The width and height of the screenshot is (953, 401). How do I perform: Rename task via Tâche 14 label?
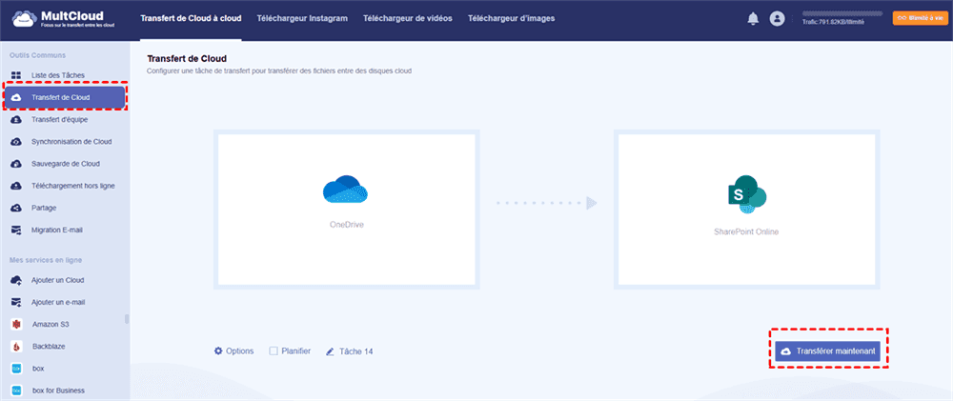[355, 351]
